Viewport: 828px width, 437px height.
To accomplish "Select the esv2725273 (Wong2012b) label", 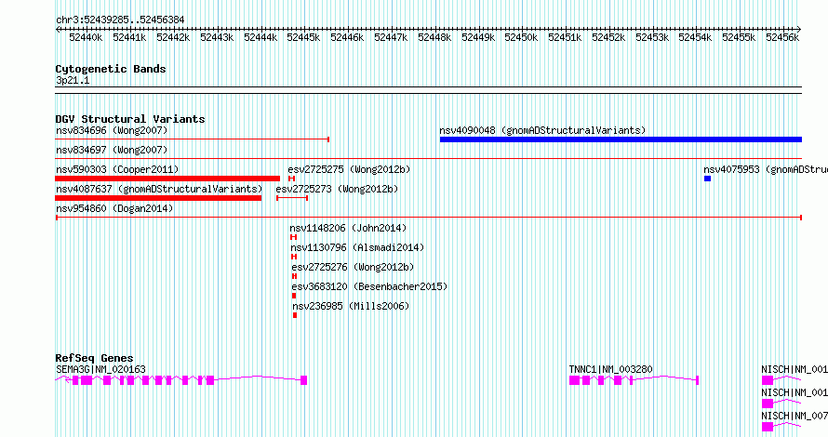I will point(337,189).
